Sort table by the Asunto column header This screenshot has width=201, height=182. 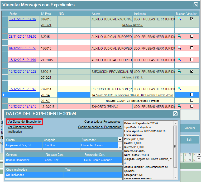pyautogui.click(x=96, y=14)
